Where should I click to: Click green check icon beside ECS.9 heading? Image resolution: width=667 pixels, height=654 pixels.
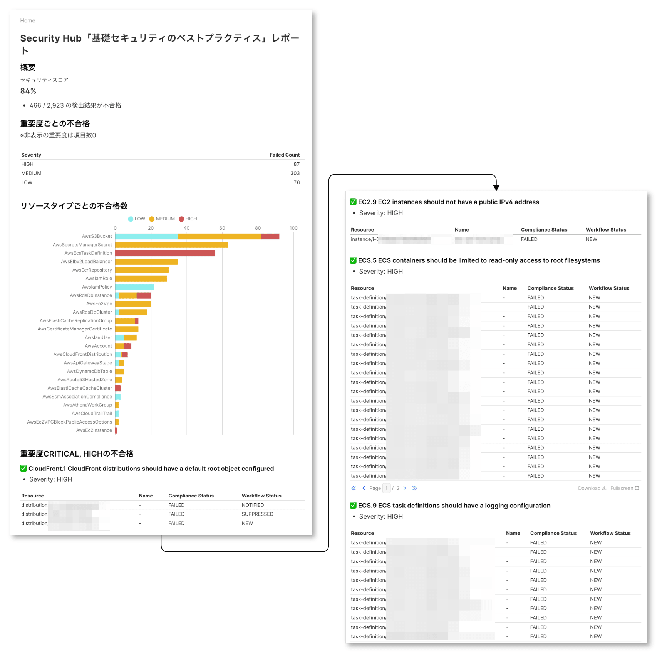pyautogui.click(x=353, y=505)
